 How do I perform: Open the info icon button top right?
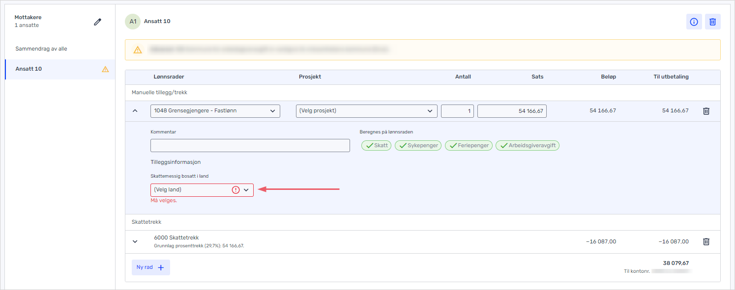(x=694, y=22)
